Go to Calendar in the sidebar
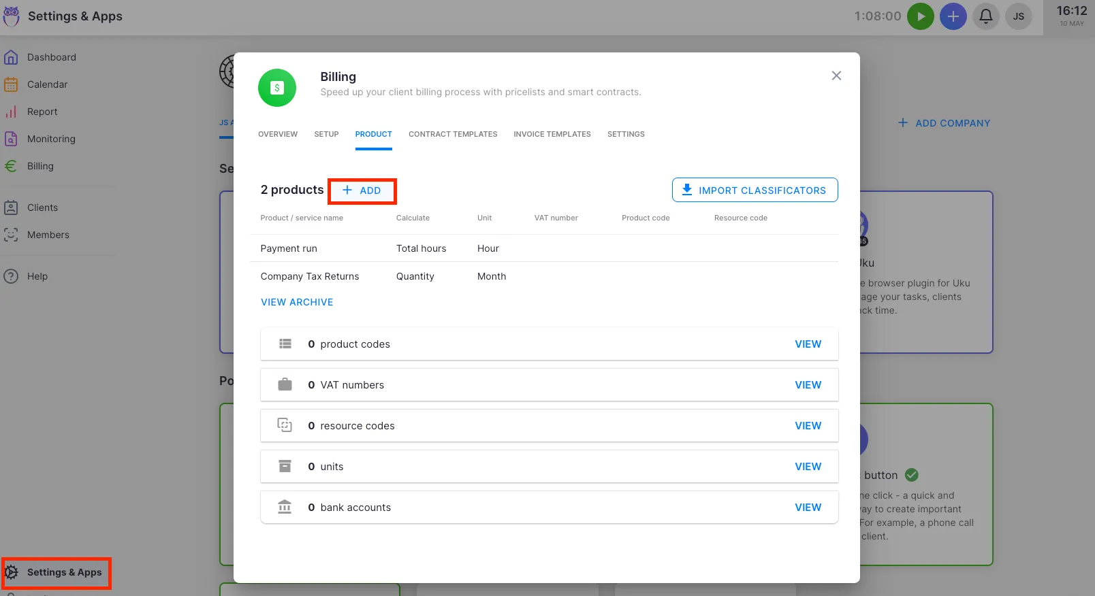The image size is (1095, 596). tap(47, 84)
